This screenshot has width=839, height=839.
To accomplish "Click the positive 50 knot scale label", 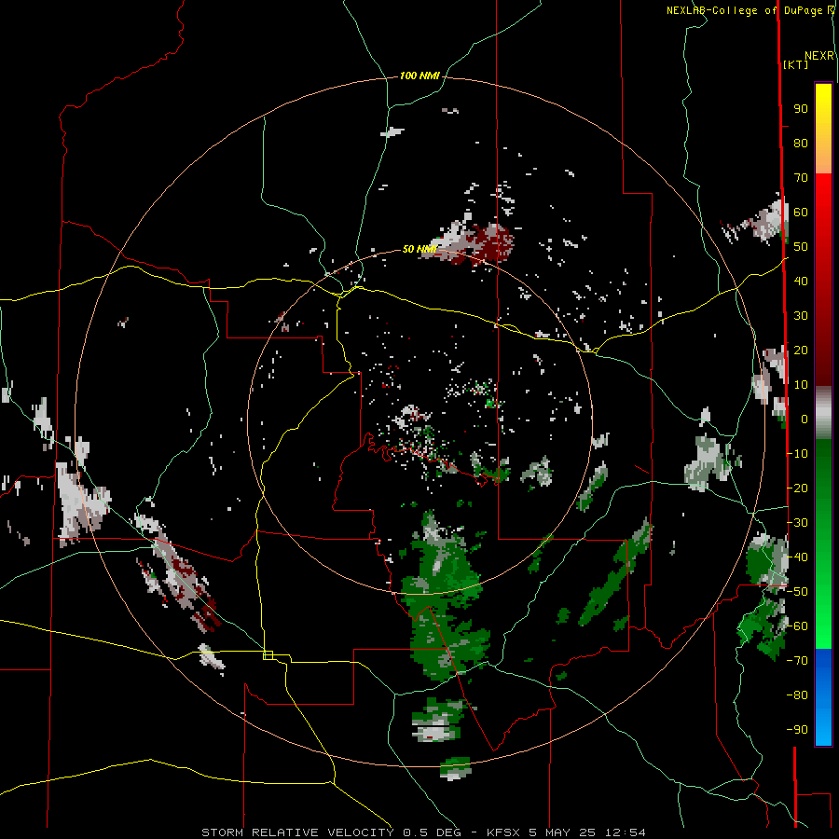I will tap(801, 247).
